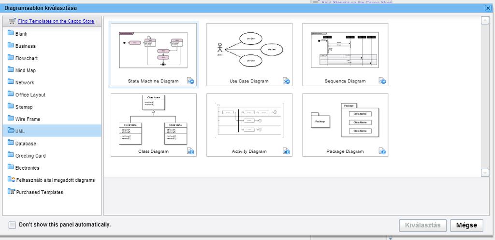Click the open UML folder icon
Image resolution: width=495 pixels, height=240 pixels.
point(11,131)
